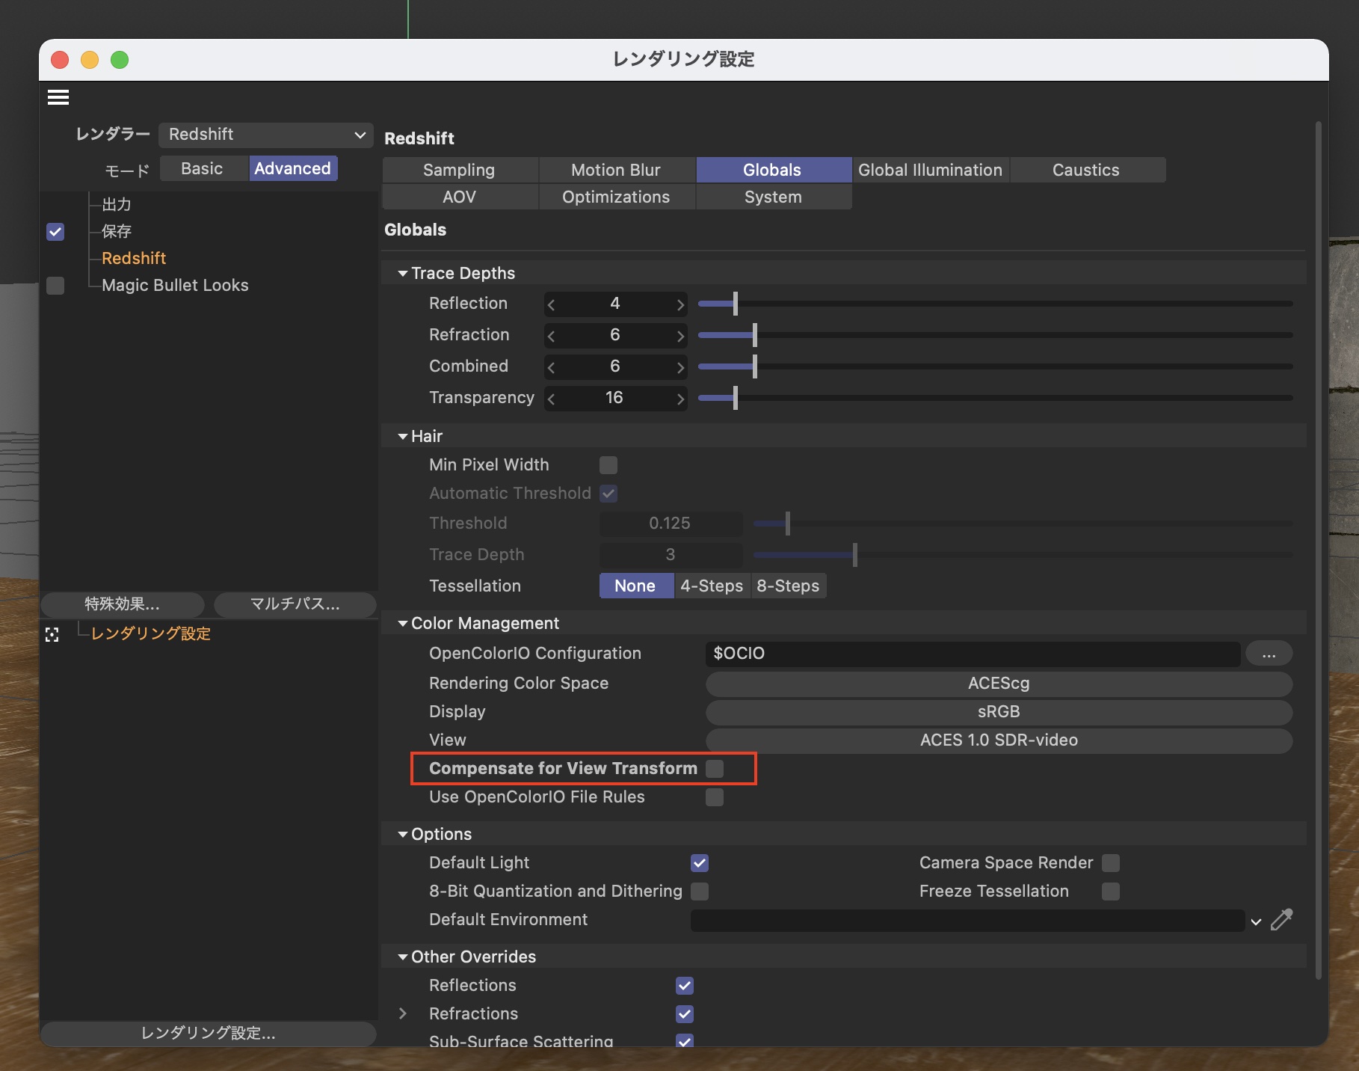Screen dimensions: 1359x1071
Task: Enable the Magic Bullet Looks checkbox
Action: [x=55, y=286]
